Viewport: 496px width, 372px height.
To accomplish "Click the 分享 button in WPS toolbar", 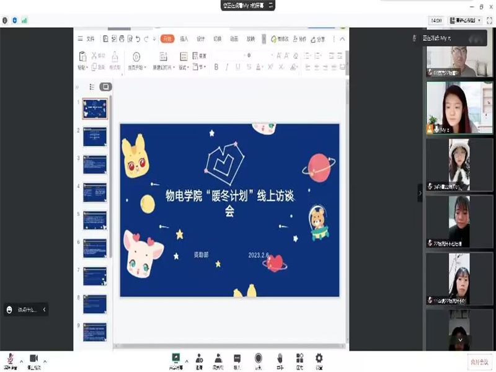I will point(317,39).
